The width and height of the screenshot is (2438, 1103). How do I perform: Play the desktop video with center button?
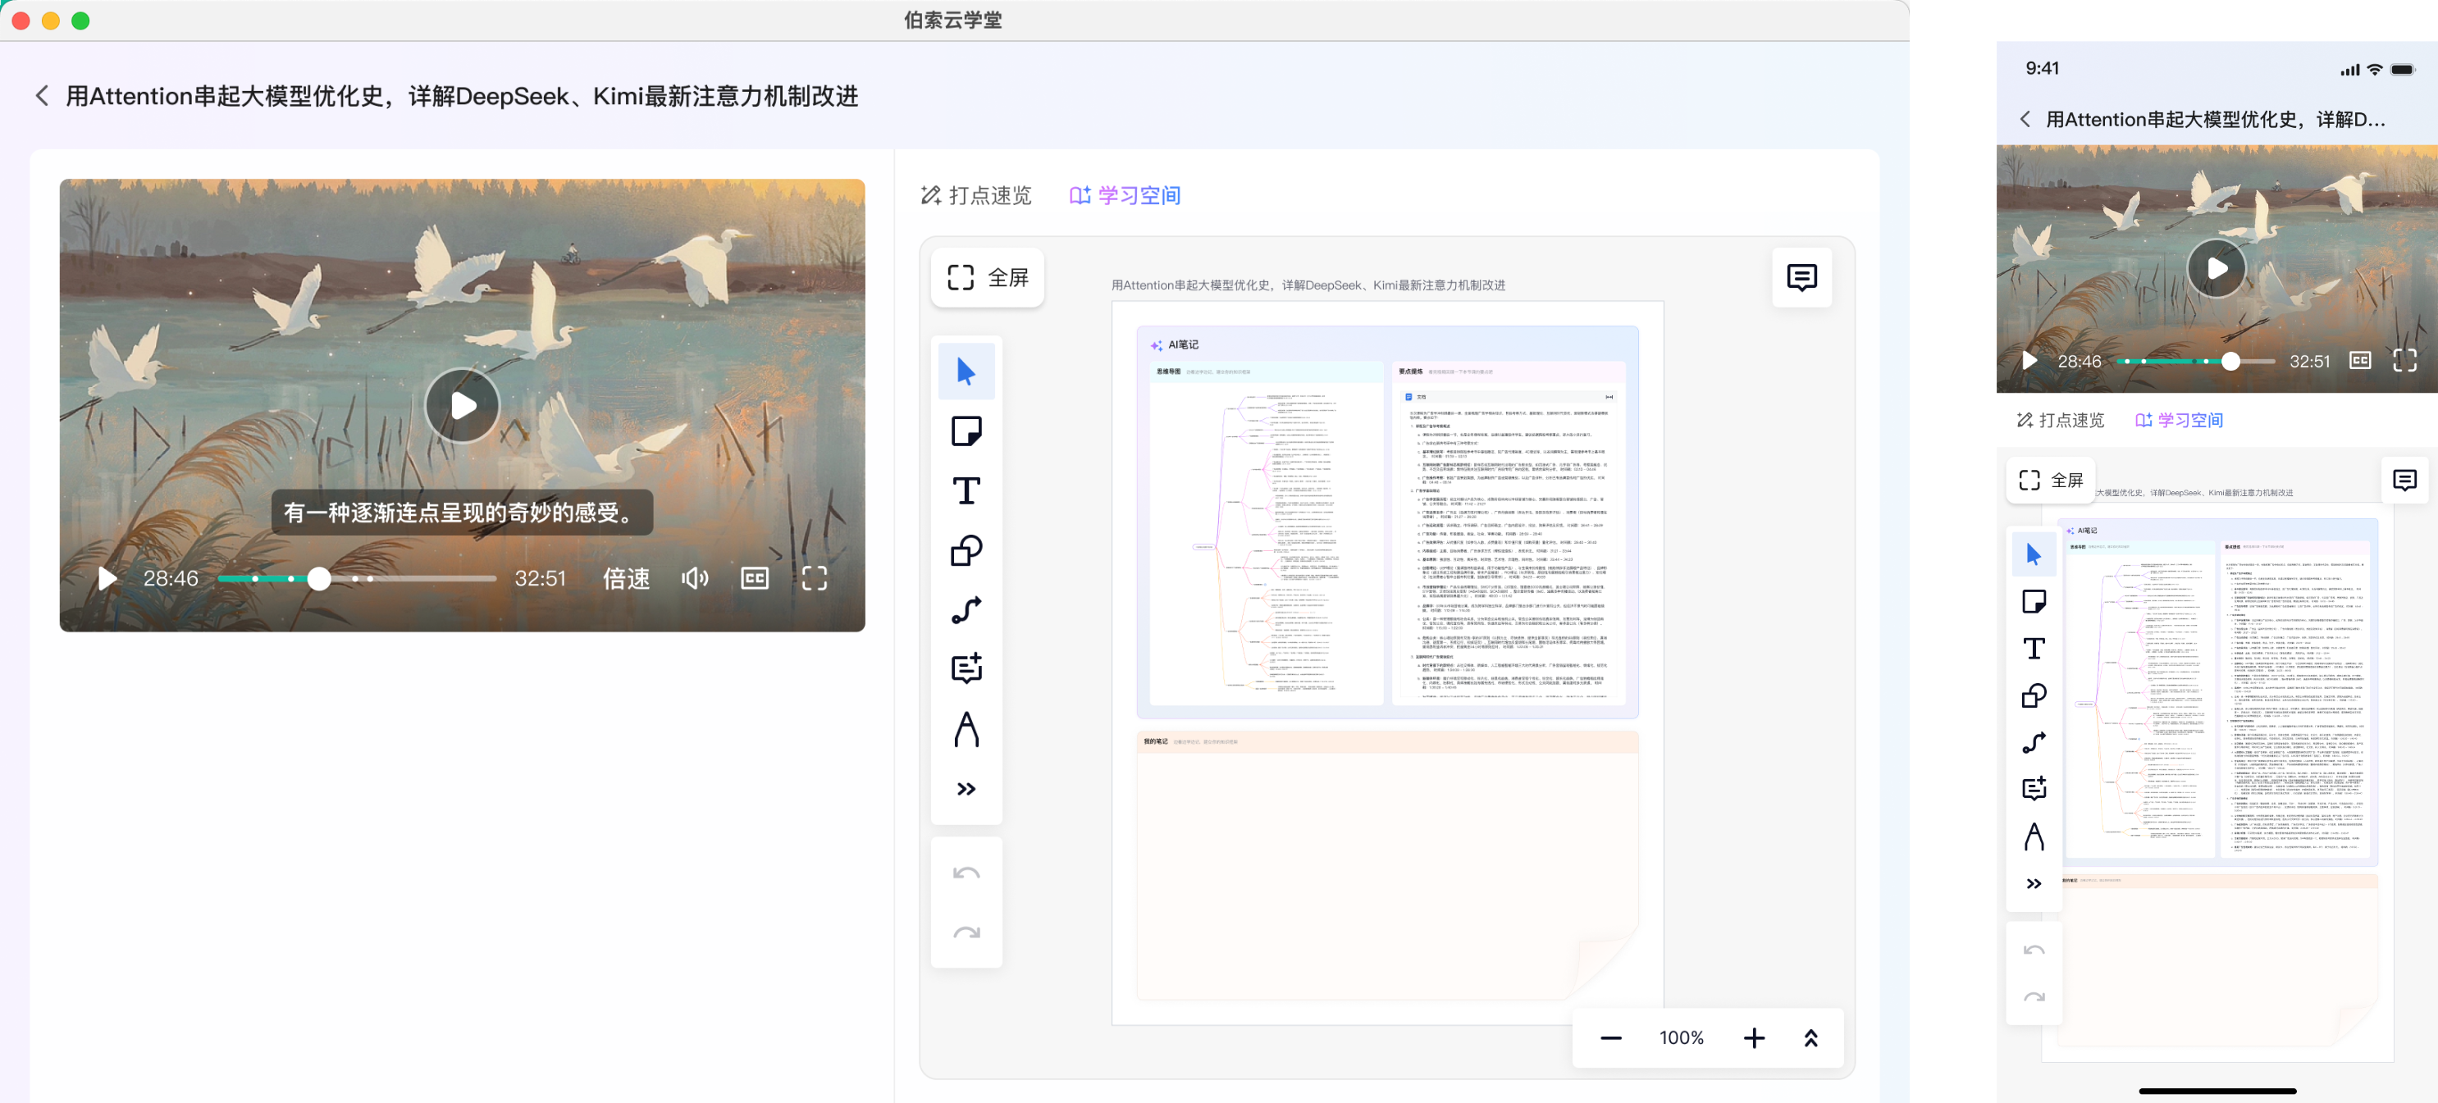[x=462, y=406]
